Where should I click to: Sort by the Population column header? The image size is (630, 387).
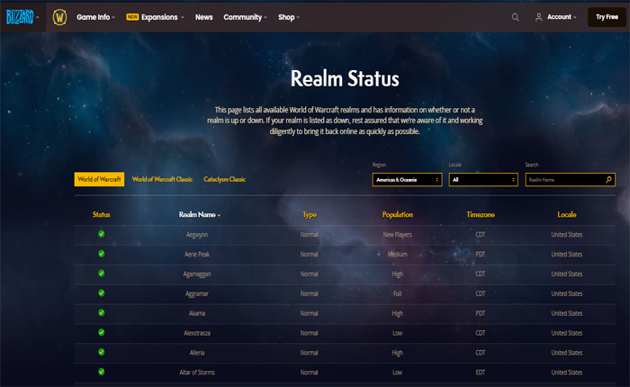click(x=398, y=214)
